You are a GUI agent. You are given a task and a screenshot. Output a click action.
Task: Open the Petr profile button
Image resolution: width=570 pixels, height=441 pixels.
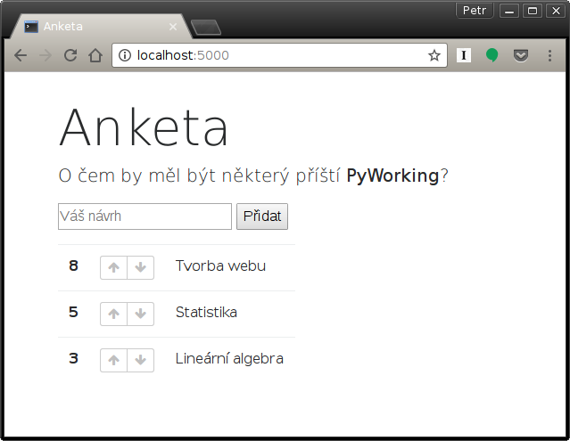[x=475, y=11]
